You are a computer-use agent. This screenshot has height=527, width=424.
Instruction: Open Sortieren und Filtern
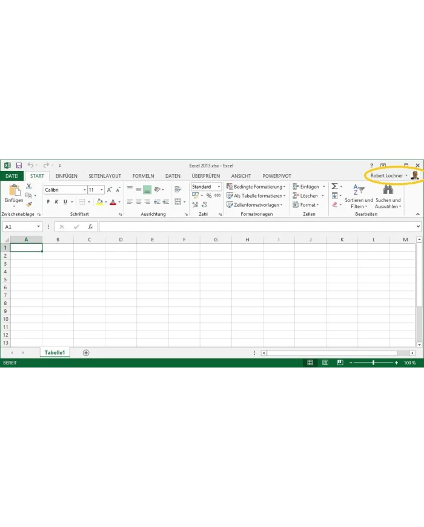click(x=359, y=196)
